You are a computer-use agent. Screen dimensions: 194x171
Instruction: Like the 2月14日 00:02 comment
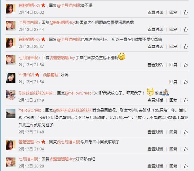(185, 13)
